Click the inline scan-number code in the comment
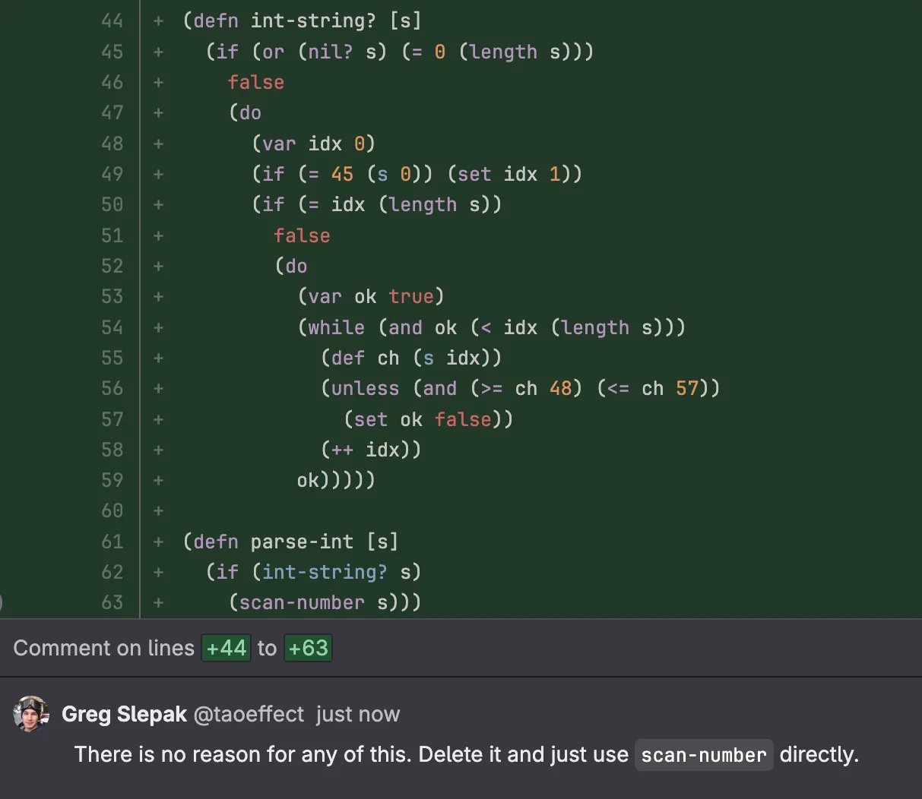Image resolution: width=922 pixels, height=799 pixels. 704,755
